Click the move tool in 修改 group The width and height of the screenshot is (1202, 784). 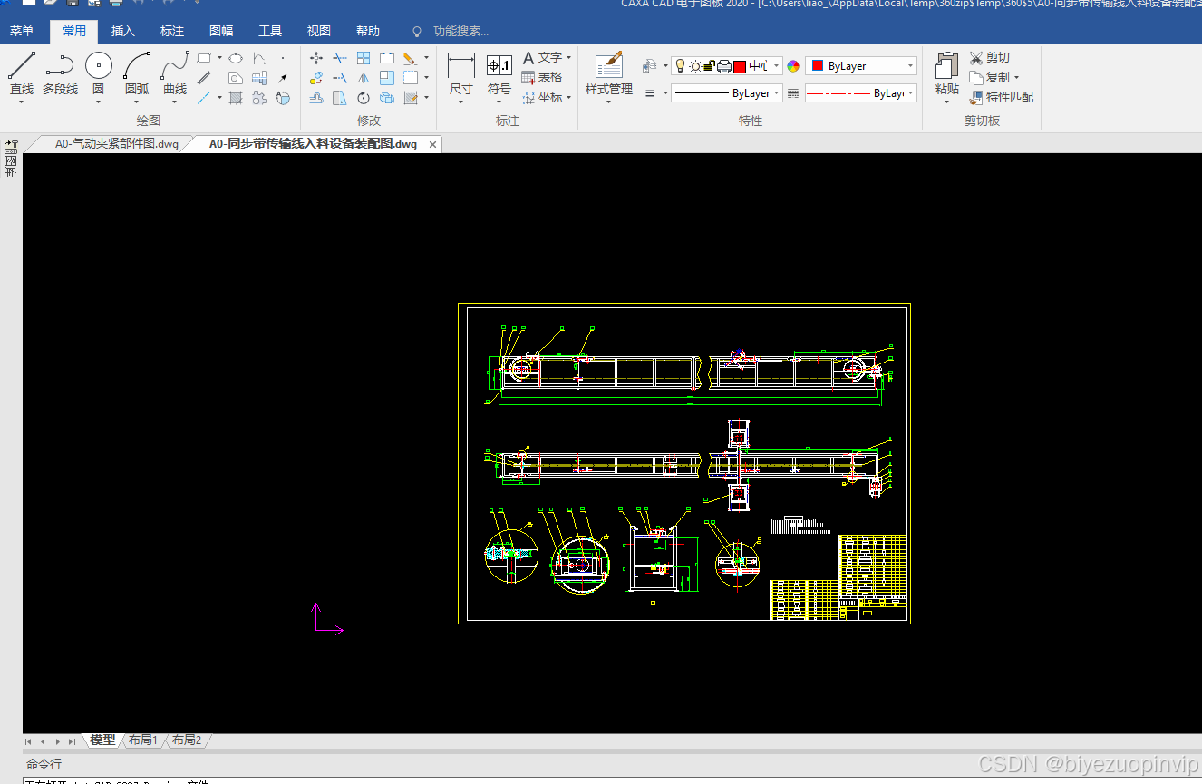[315, 58]
